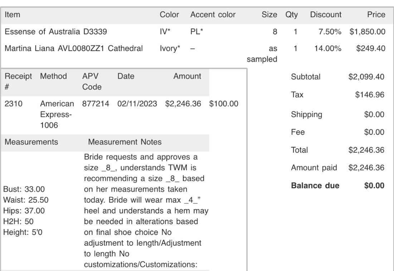Click the Measurements header
This screenshot has width=394, height=271.
31,142
